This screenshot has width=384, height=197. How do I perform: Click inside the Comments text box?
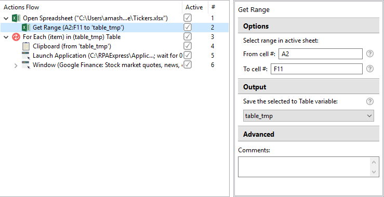point(304,167)
